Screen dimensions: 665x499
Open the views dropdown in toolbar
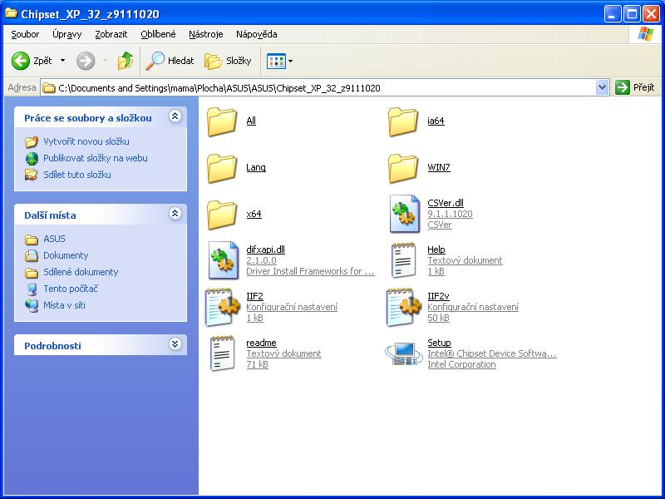click(290, 61)
